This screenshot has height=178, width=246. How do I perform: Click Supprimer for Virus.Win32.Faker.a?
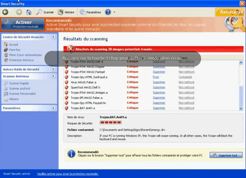[159, 82]
